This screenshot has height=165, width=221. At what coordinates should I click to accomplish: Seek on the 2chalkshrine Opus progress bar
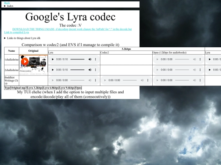pyautogui.click(x=182, y=70)
